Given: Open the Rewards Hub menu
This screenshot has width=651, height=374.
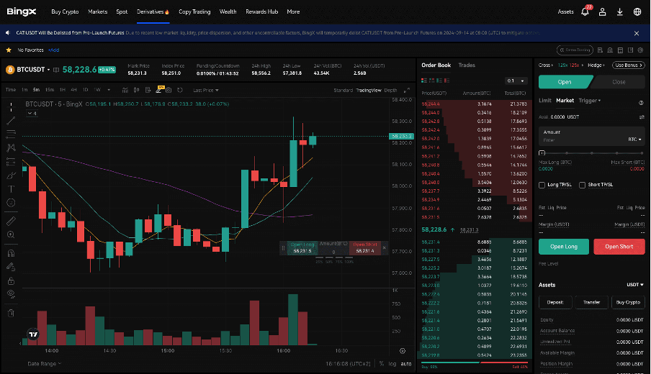Looking at the screenshot, I should coord(261,12).
